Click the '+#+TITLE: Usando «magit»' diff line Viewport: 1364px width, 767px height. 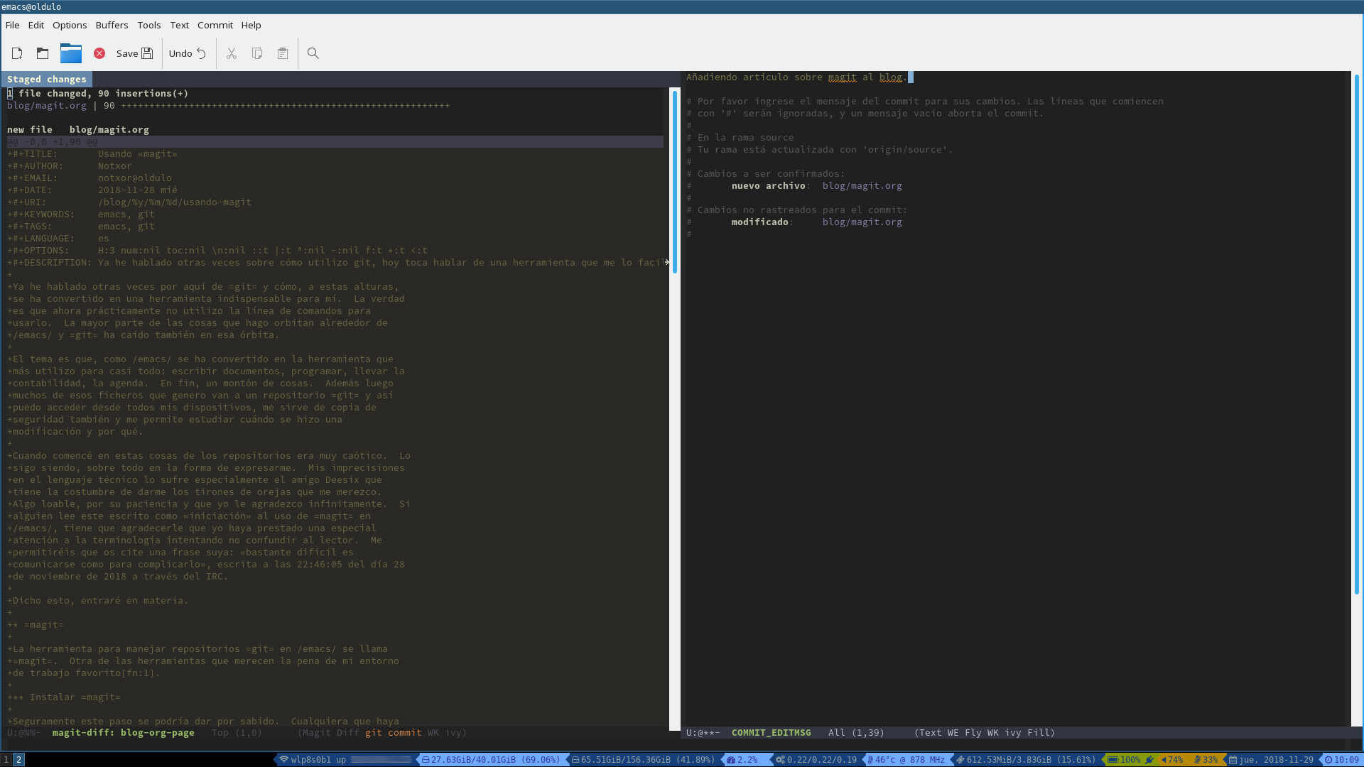(x=92, y=154)
